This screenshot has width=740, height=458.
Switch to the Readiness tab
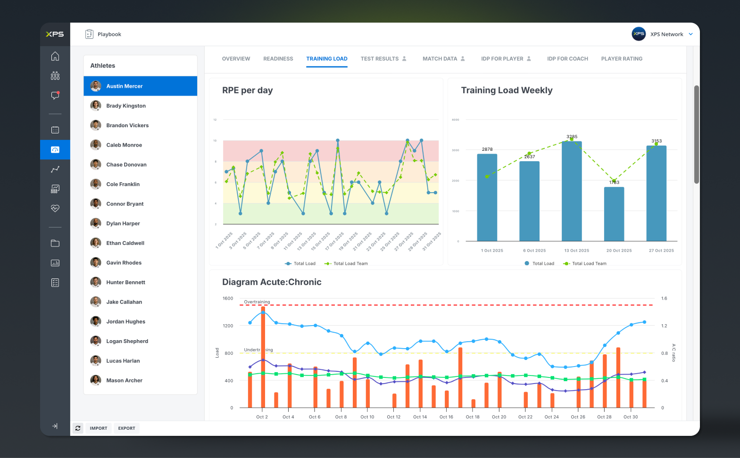click(x=278, y=59)
